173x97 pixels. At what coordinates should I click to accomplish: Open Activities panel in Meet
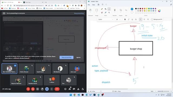tap(78, 89)
